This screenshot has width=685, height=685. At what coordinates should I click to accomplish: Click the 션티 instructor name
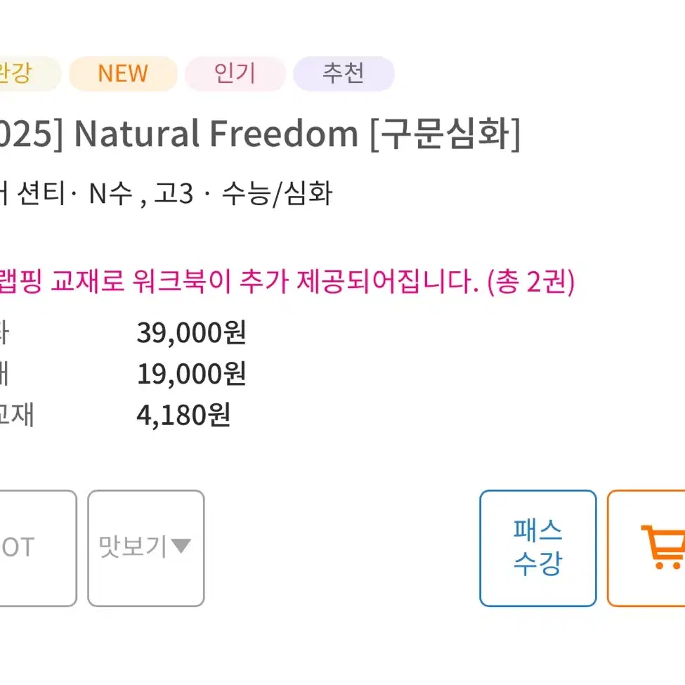point(41,193)
